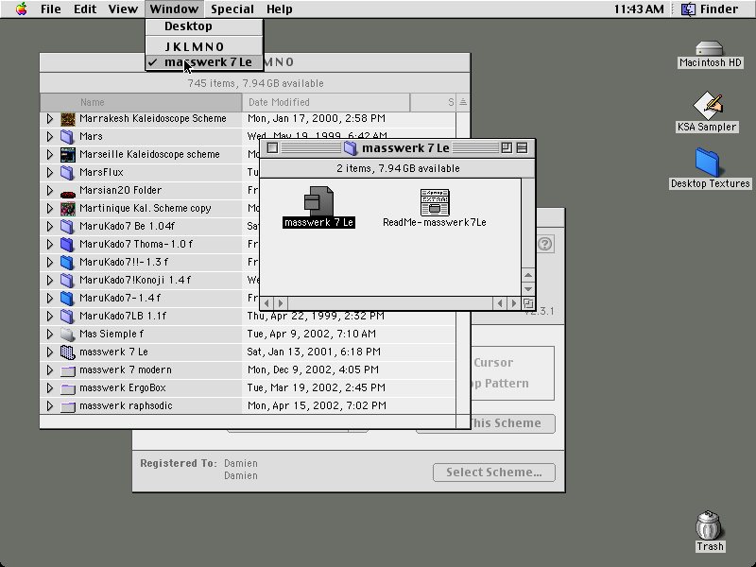
Task: Sort the list by Name column
Action: point(141,102)
